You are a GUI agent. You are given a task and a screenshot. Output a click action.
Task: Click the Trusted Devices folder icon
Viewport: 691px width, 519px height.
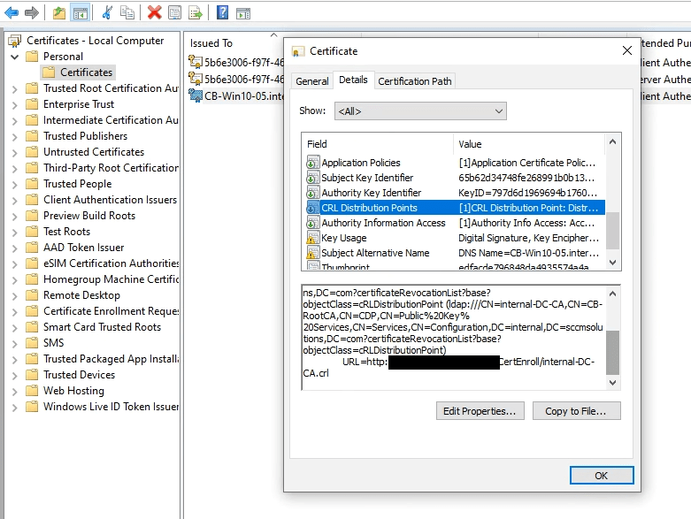point(32,375)
